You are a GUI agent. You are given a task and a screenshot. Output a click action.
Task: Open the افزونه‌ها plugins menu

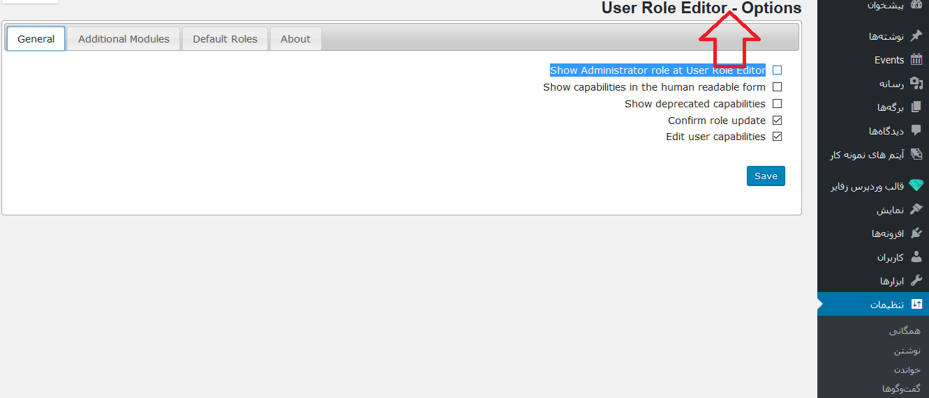[873, 234]
